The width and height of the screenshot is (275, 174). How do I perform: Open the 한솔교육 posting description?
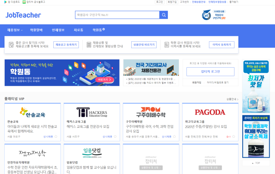click(32, 129)
